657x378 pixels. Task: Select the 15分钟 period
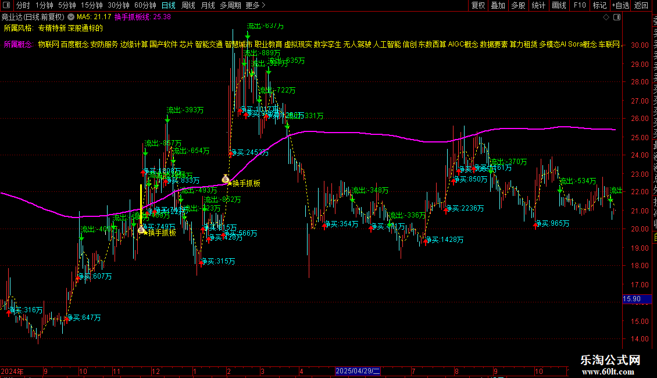point(92,5)
